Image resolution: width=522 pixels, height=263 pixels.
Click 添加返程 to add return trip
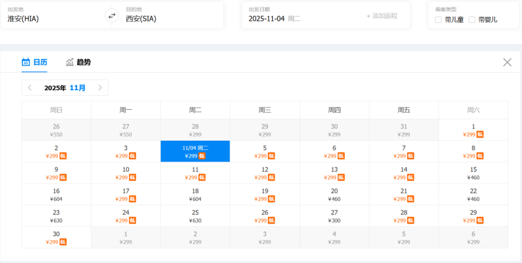(x=382, y=16)
